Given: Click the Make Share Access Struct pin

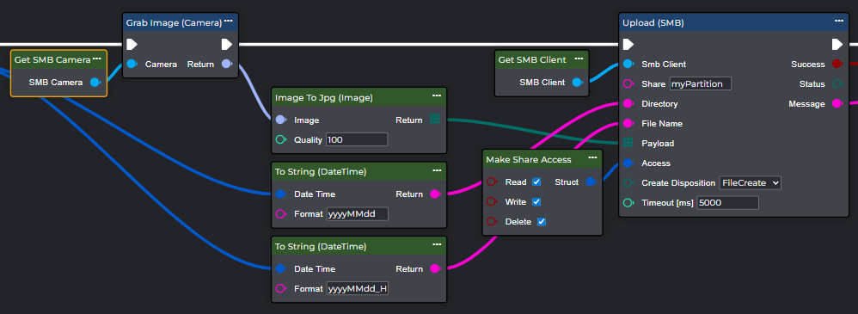Looking at the screenshot, I should tap(591, 182).
